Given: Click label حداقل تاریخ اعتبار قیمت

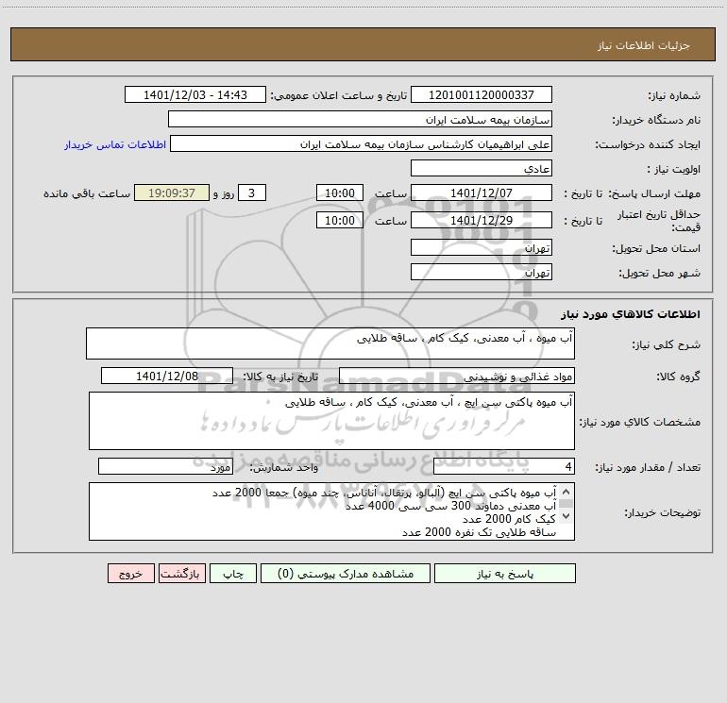Looking at the screenshot, I should 659,221.
